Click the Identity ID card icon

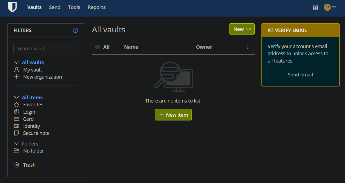pyautogui.click(x=17, y=126)
